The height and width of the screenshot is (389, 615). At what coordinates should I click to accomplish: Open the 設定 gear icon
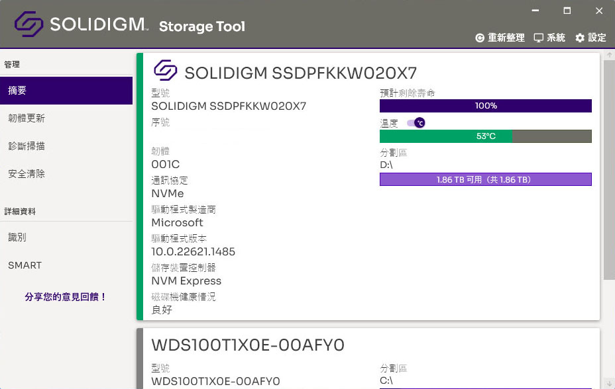(580, 38)
